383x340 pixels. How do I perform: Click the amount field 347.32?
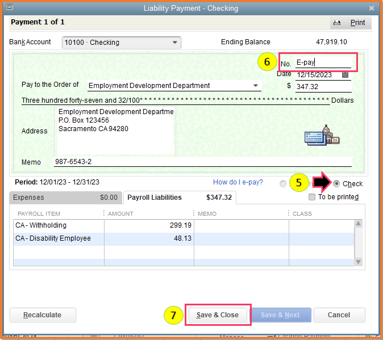click(323, 87)
